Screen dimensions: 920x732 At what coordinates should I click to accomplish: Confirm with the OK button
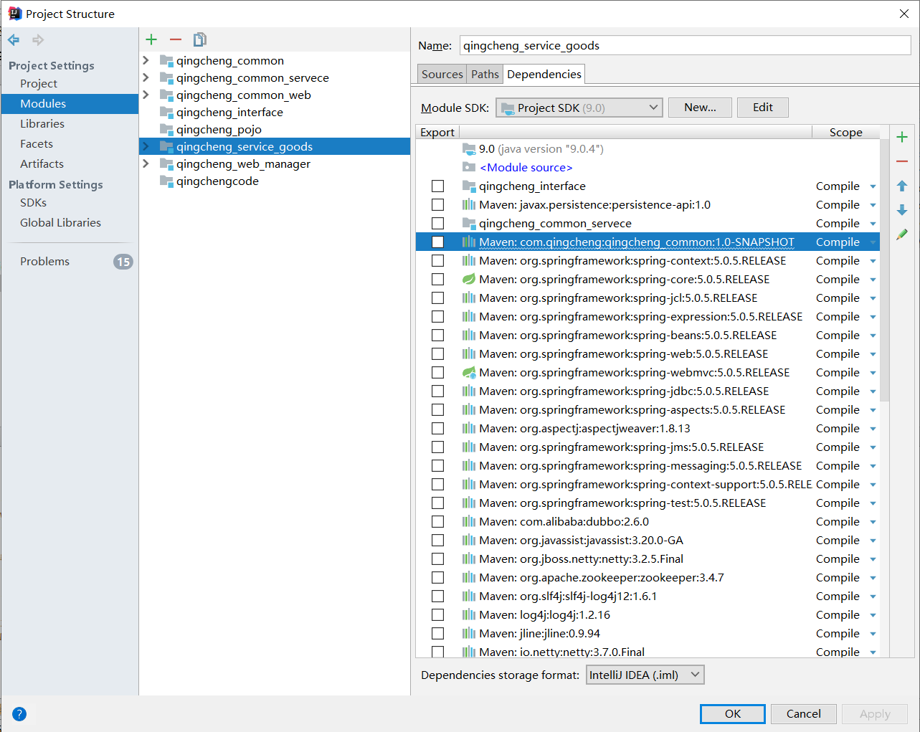[x=733, y=713]
